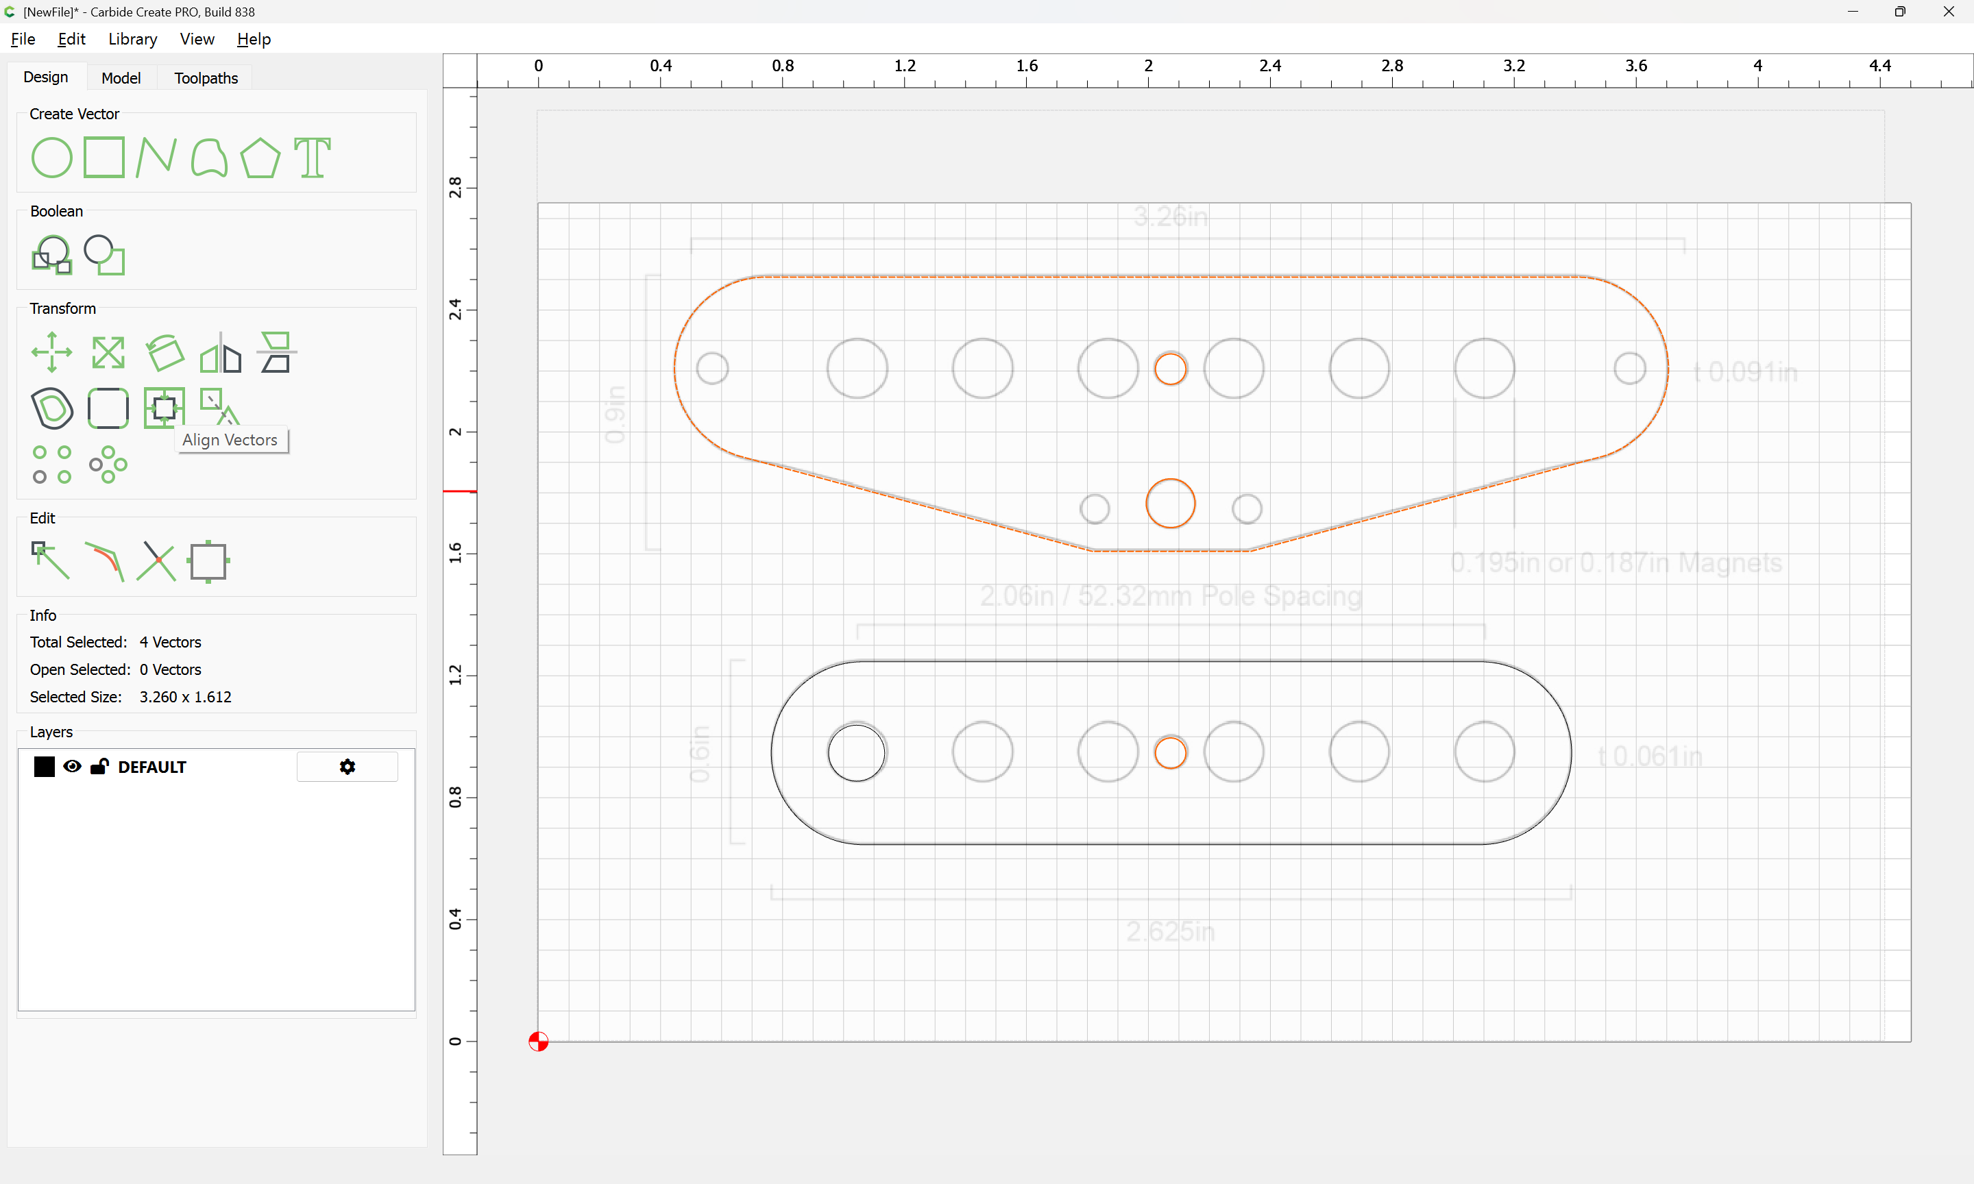Open the Linear Array tool
The height and width of the screenshot is (1184, 1974).
tap(52, 465)
